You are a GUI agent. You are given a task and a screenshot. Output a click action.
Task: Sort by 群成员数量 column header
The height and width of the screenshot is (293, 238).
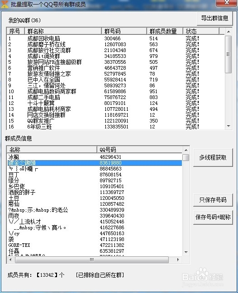(x=165, y=31)
